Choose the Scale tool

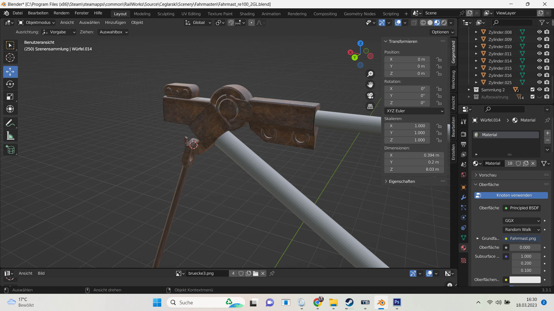coord(10,96)
